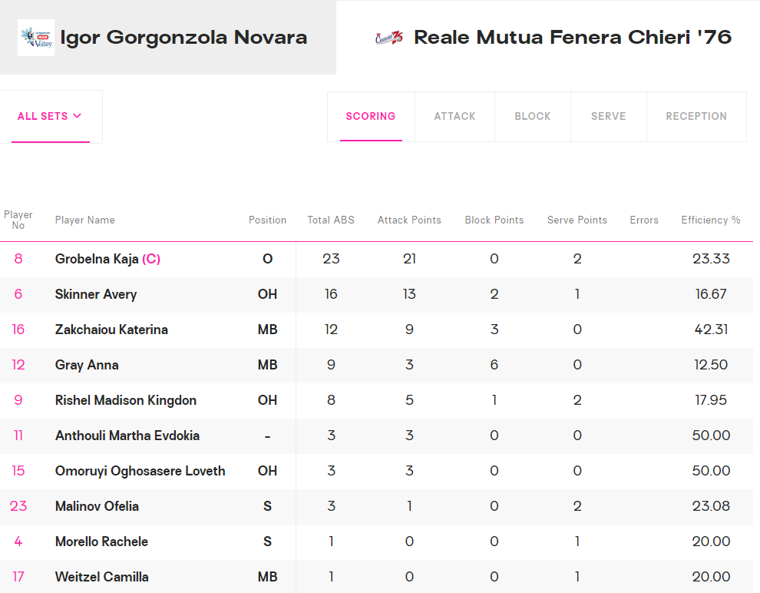760x593 pixels.
Task: Open the SERVE statistics tab
Action: click(608, 117)
